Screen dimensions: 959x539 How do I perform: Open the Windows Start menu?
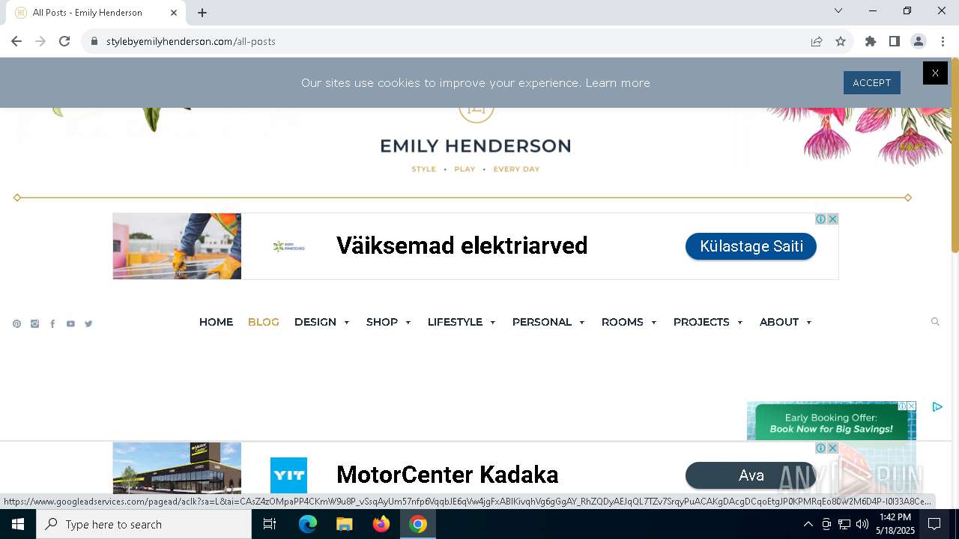coord(18,524)
